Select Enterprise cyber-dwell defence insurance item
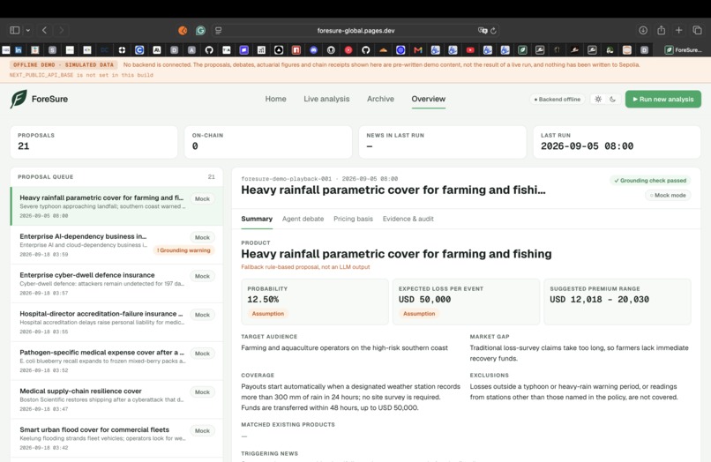711x462 pixels. [x=117, y=283]
